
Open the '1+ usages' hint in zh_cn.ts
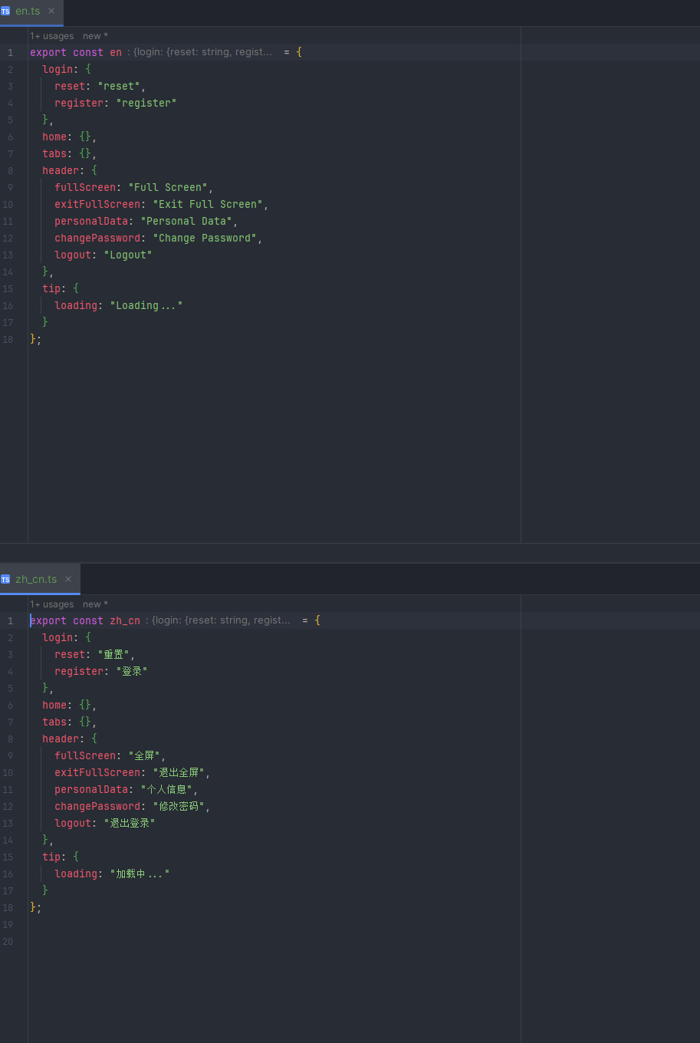pos(52,604)
